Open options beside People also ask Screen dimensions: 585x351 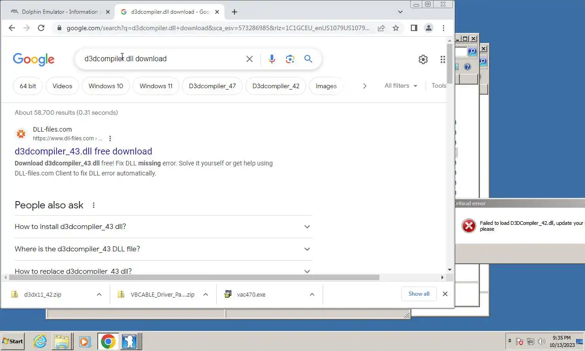[x=93, y=205]
